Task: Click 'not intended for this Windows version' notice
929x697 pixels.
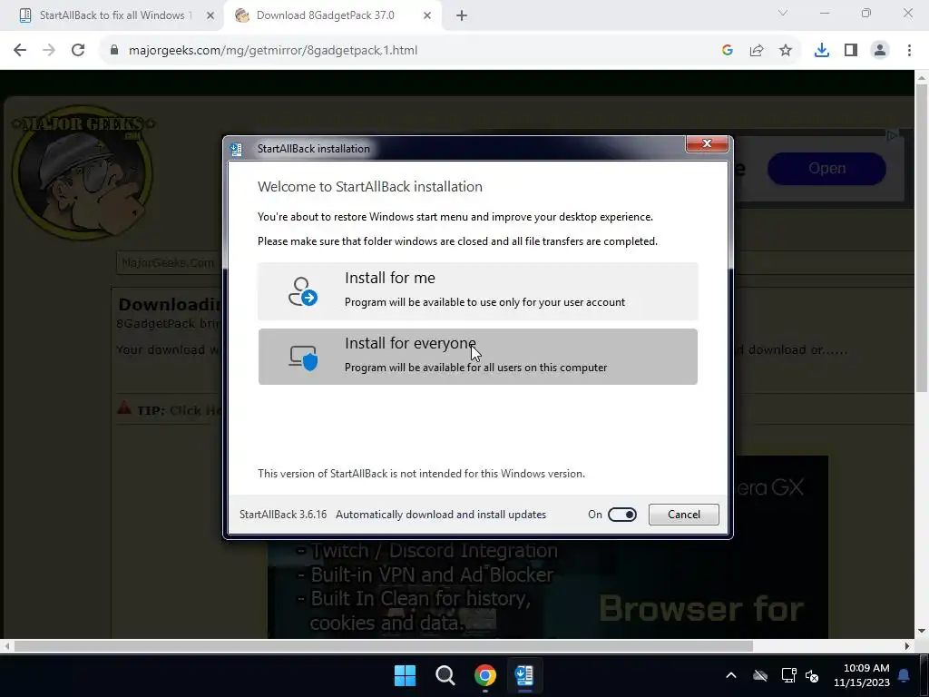Action: click(421, 474)
